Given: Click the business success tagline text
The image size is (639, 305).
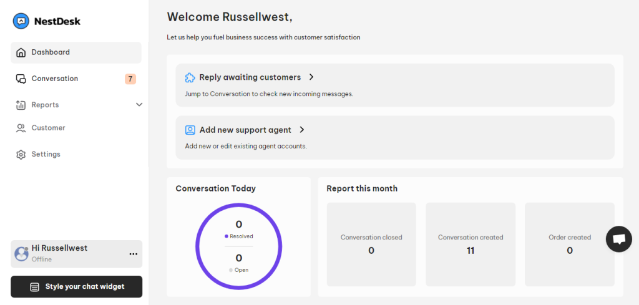Looking at the screenshot, I should pyautogui.click(x=264, y=37).
